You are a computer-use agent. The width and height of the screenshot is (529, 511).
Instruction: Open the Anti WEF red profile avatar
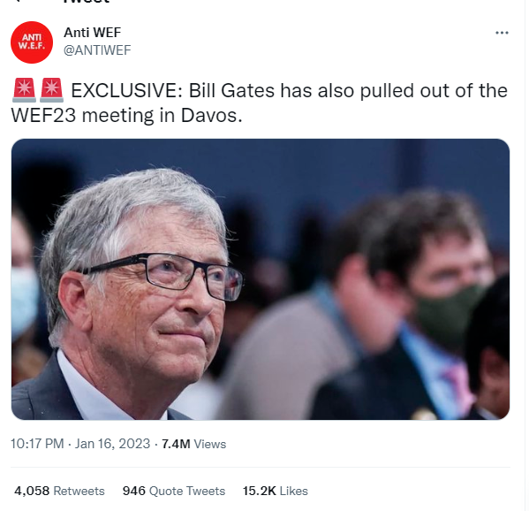click(x=32, y=42)
